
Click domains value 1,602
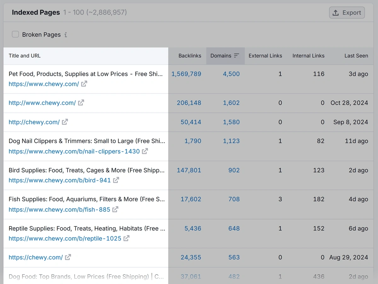[231, 103]
